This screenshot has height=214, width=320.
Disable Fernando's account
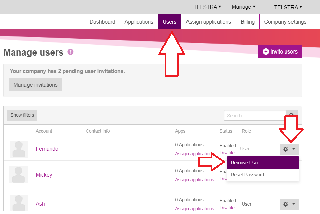click(227, 153)
